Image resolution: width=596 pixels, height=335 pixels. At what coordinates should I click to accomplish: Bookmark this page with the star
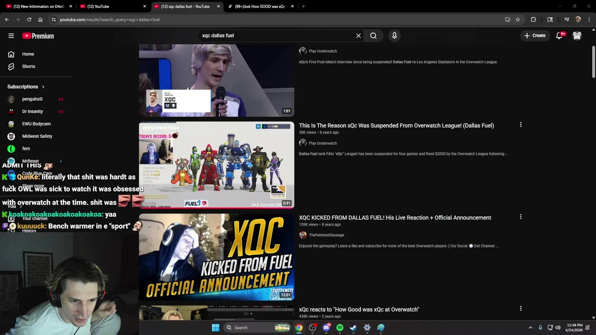click(x=518, y=20)
